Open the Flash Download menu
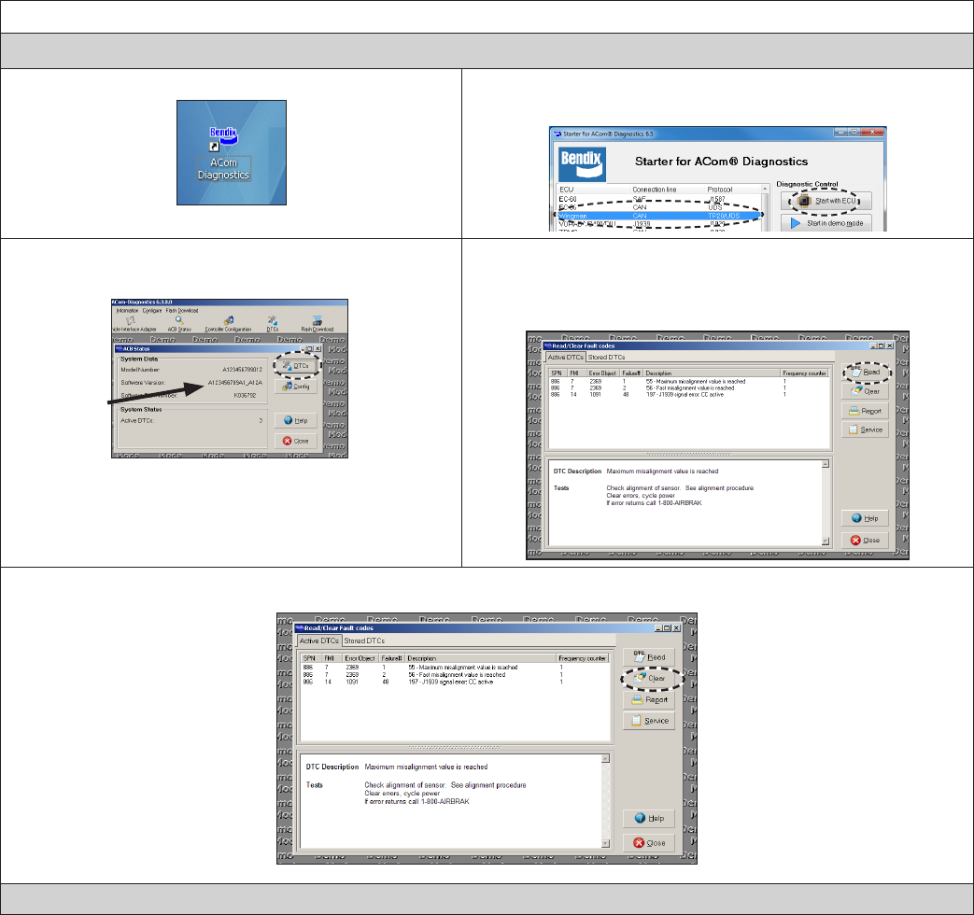The height and width of the screenshot is (915, 974). pos(182,311)
